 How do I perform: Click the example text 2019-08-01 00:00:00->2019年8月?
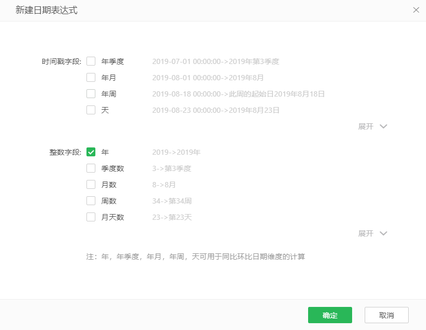tap(208, 78)
